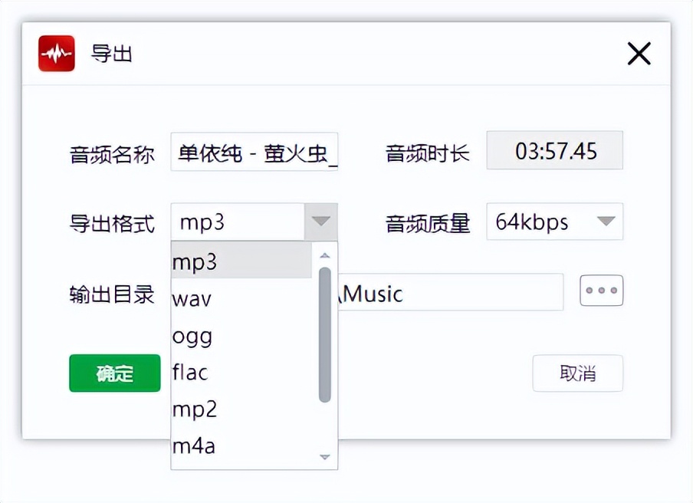Click the 导出格式 dropdown arrow
The width and height of the screenshot is (693, 503).
coord(321,222)
